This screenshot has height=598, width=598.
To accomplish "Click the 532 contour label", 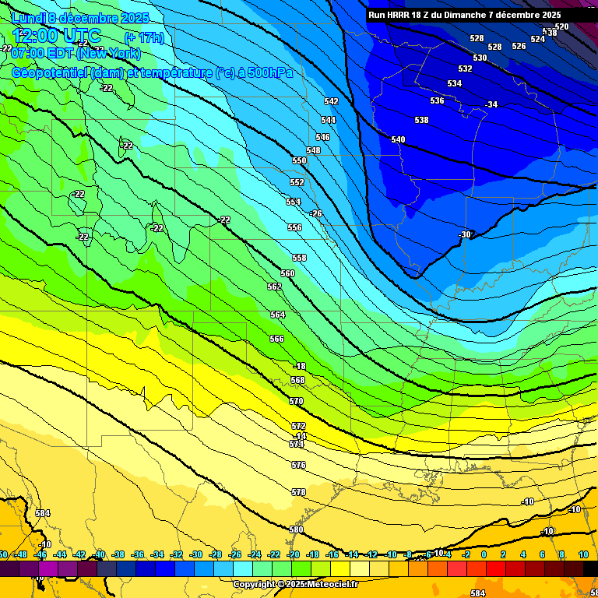I will pos(465,69).
